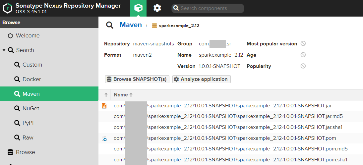Image resolution: width=363 pixels, height=165 pixels.
Task: Click magnifier icon beside Custom
Action: tap(17, 65)
